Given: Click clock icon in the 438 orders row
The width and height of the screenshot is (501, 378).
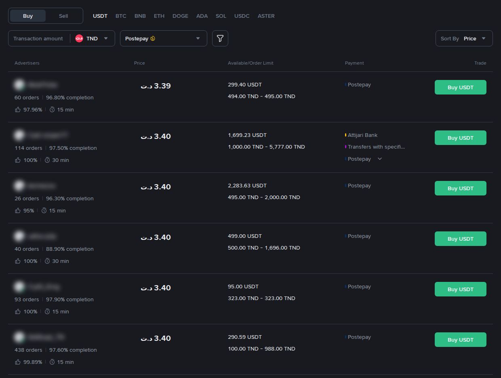Looking at the screenshot, I should (52, 362).
